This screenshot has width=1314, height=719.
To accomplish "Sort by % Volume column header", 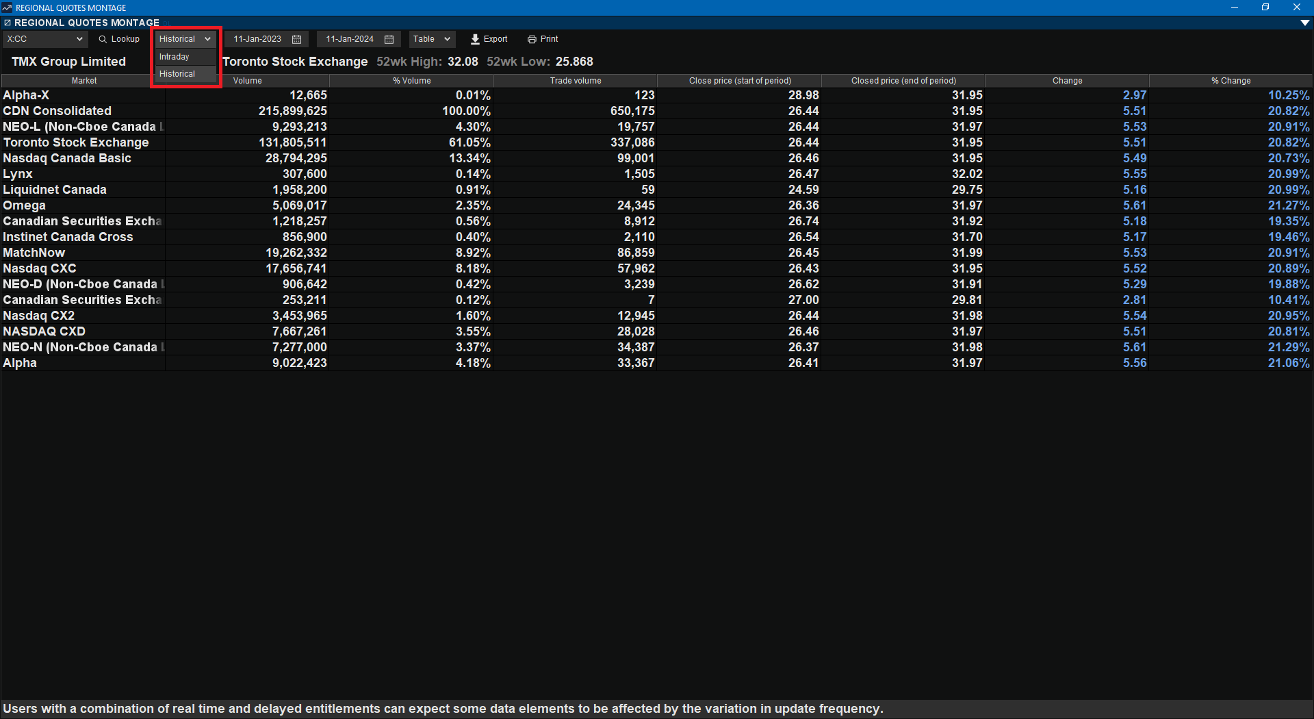I will pyautogui.click(x=411, y=81).
